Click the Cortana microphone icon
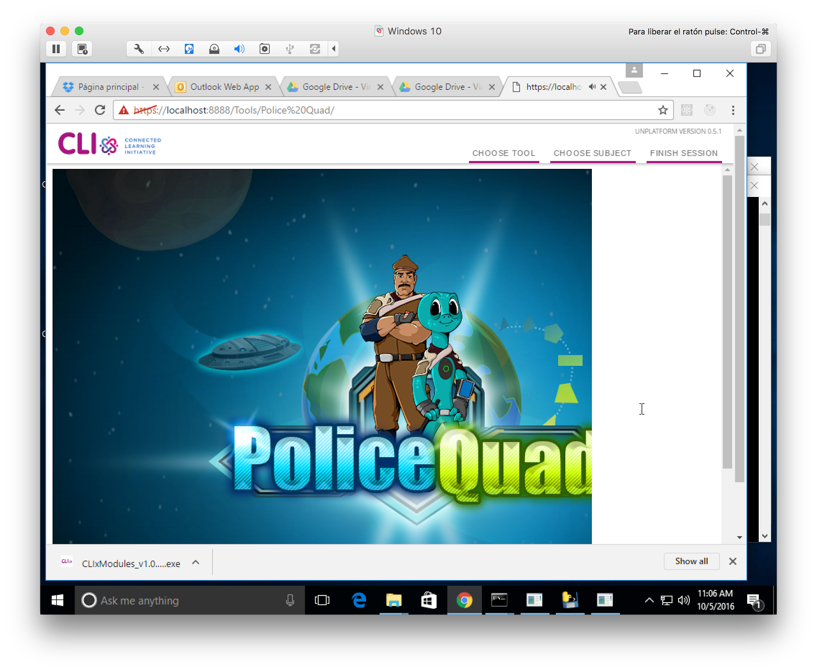Viewport: 817px width, 672px height. tap(290, 601)
